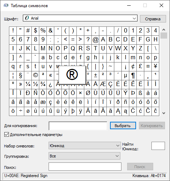Select the pilcrow ¶ paragraph mark
The image size is (170, 181).
tap(133, 76)
